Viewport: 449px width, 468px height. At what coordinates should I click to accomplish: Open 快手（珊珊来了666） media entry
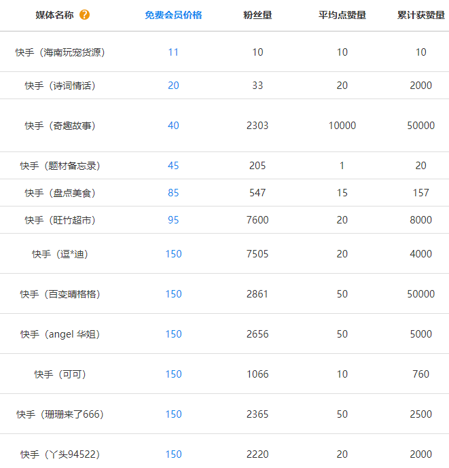click(60, 414)
